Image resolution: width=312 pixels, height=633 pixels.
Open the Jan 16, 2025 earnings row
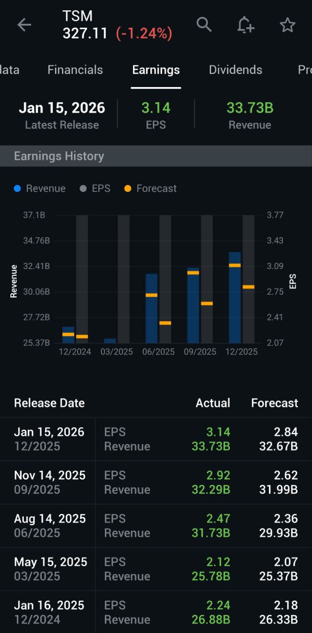click(x=156, y=612)
